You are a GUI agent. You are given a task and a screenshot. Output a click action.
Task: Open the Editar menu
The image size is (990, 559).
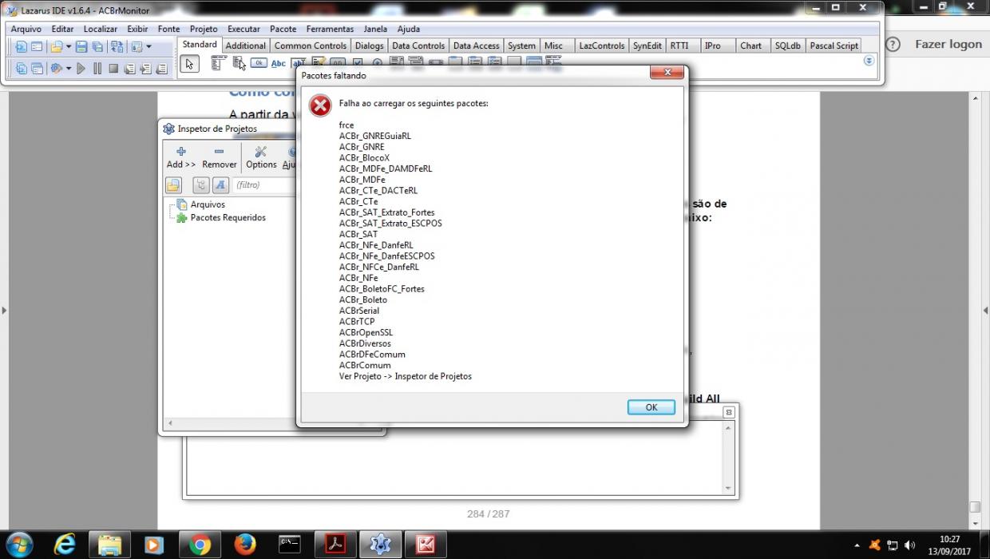click(x=62, y=29)
